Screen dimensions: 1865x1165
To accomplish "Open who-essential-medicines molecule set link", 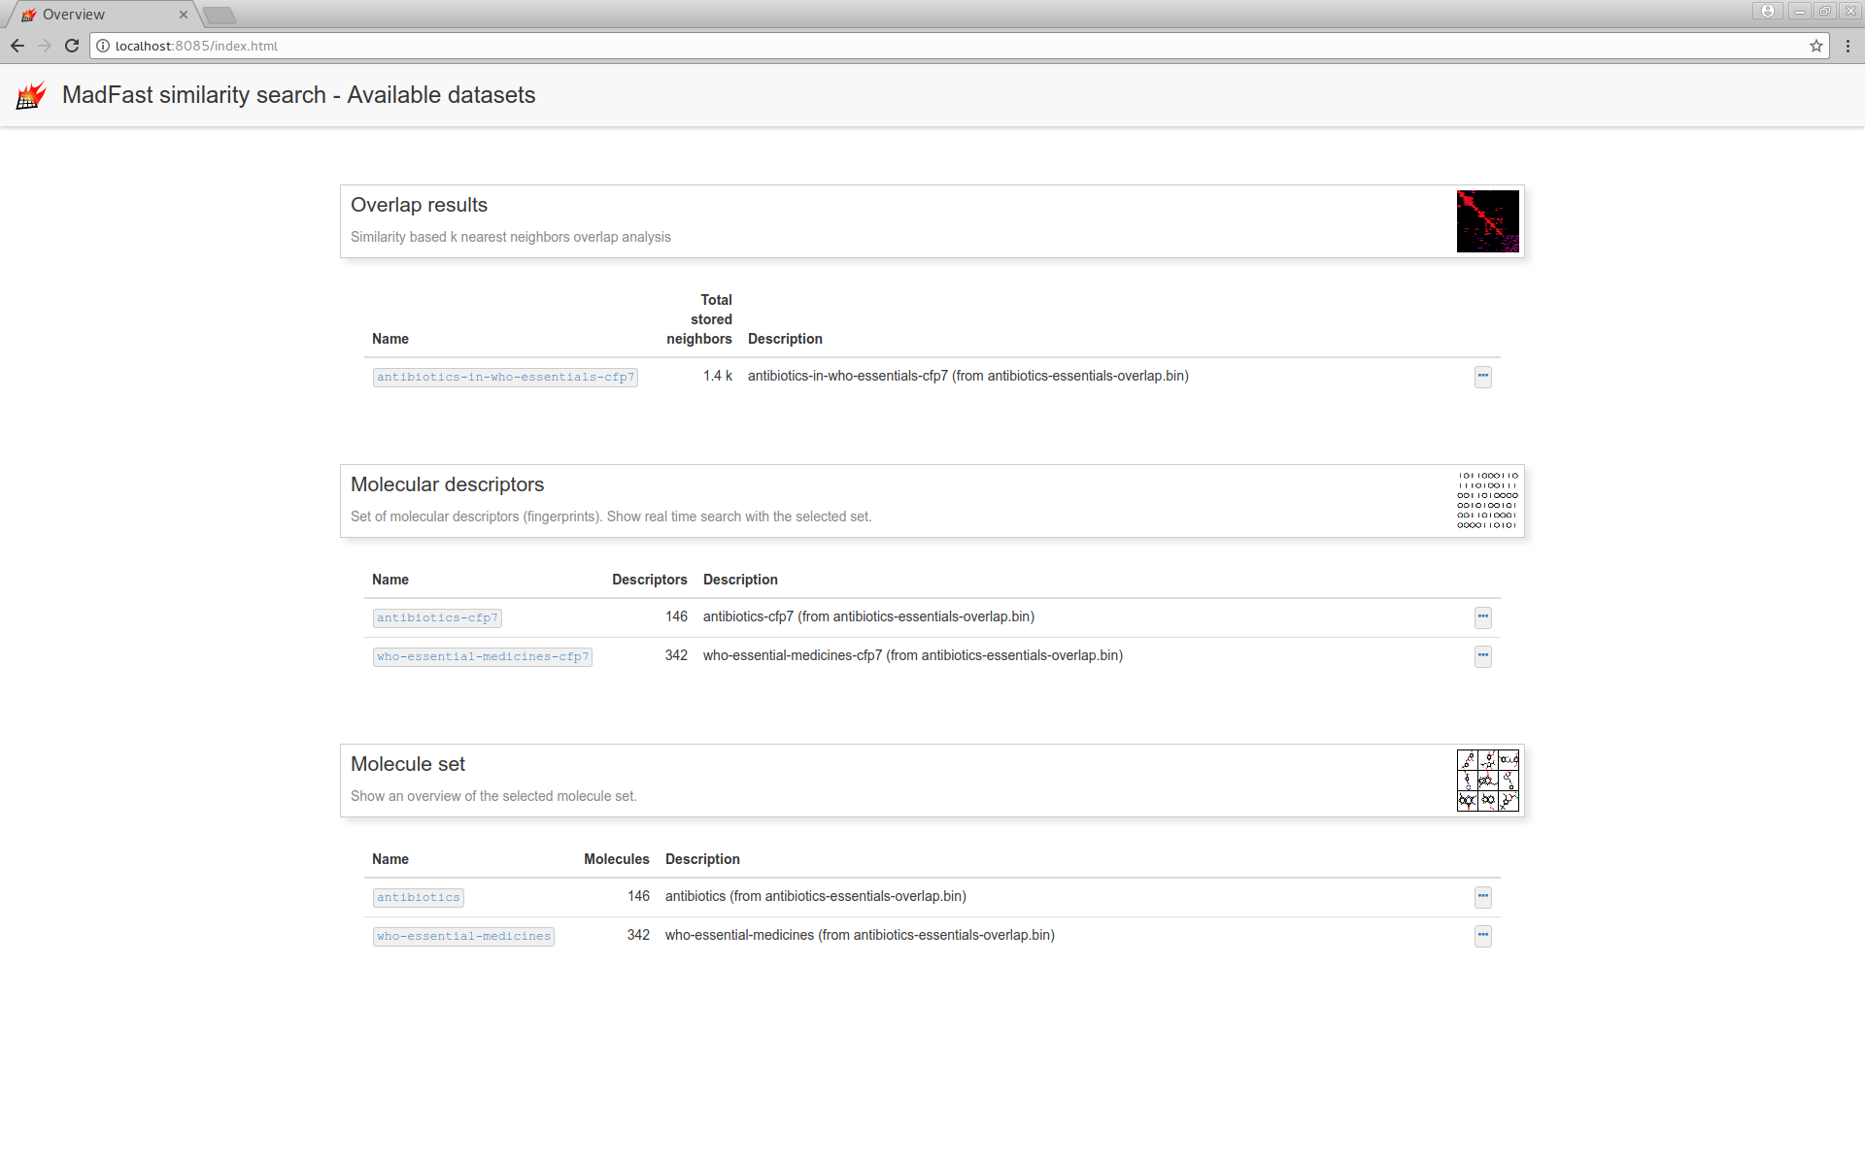I will (463, 937).
